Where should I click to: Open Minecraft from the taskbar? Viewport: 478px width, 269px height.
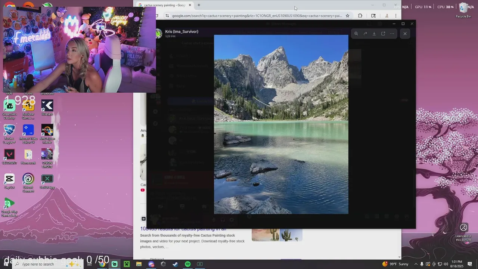pyautogui.click(x=127, y=264)
